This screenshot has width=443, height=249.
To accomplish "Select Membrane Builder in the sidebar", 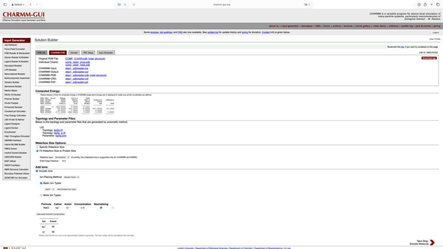I will click(13, 86).
